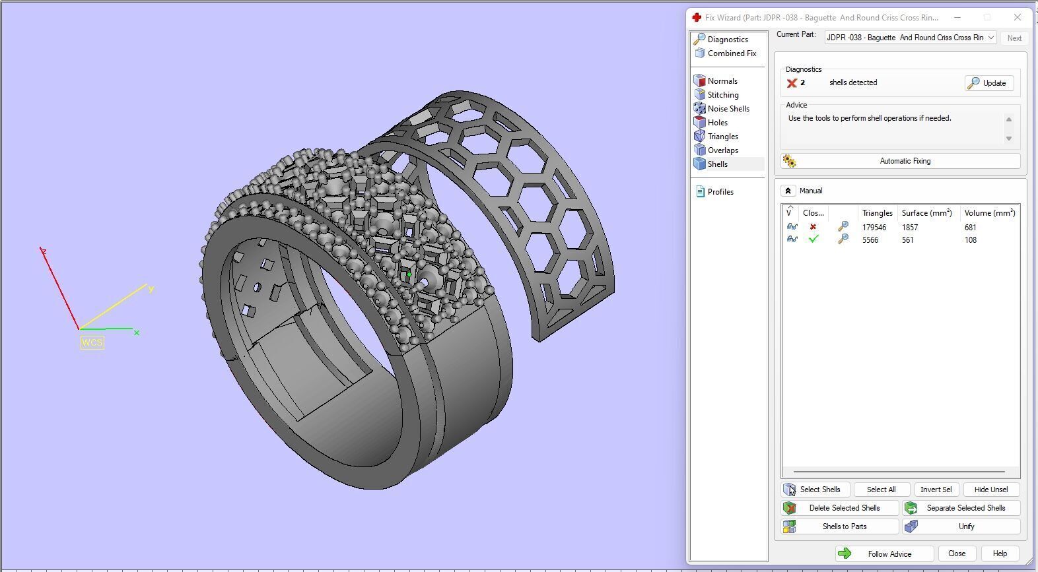Click the Unify button

(x=961, y=526)
